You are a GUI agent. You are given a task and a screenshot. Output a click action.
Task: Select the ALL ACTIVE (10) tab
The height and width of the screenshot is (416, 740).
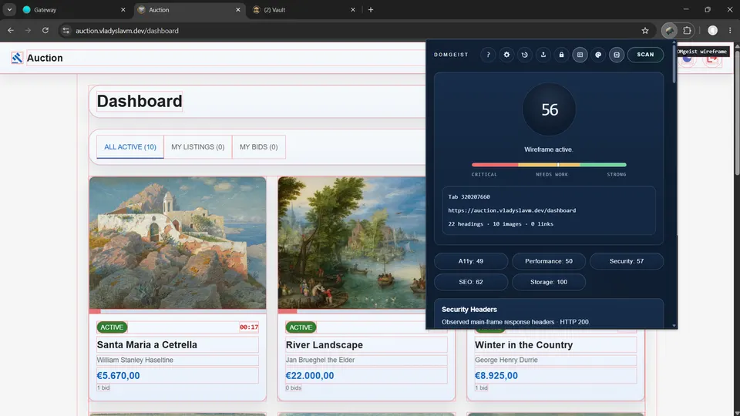pos(130,147)
